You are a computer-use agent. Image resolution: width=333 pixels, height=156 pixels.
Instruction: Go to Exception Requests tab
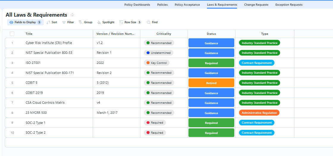[289, 5]
